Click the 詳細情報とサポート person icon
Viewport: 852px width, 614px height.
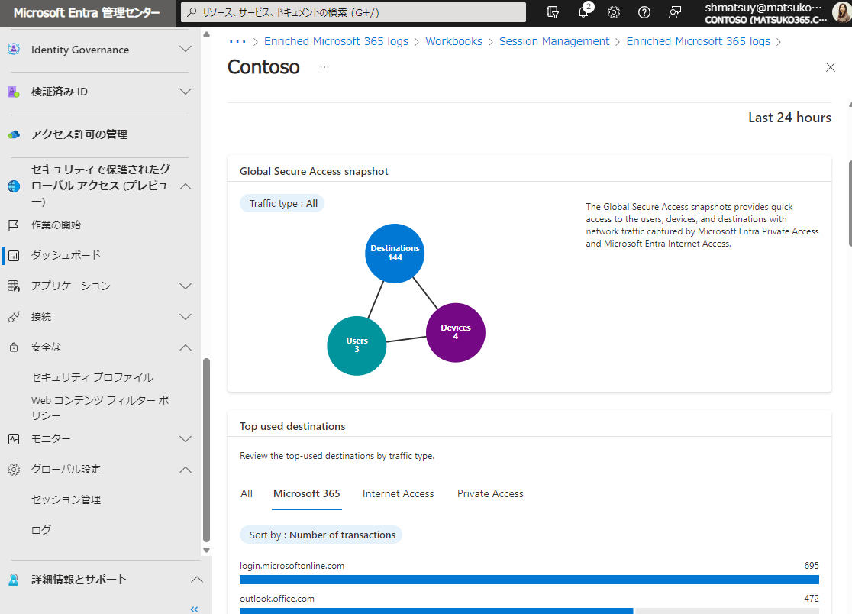coord(15,579)
